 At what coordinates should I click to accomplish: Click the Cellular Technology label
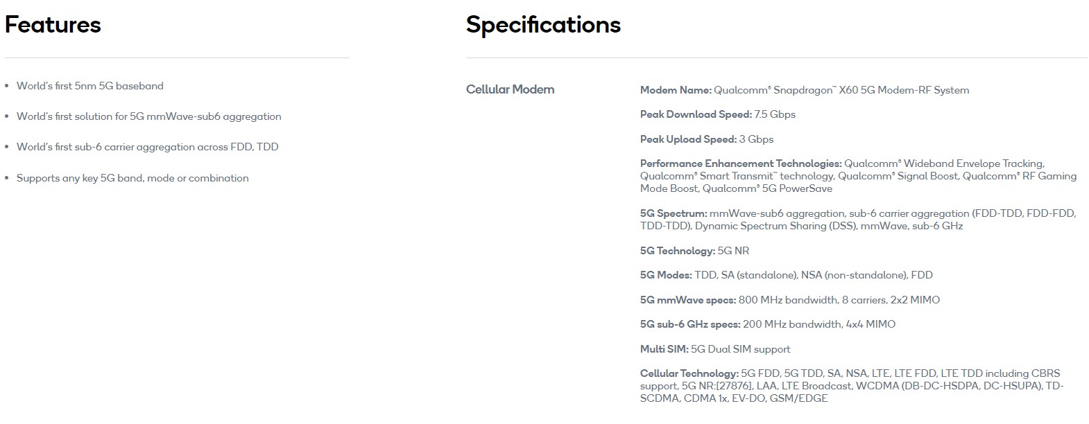point(689,373)
